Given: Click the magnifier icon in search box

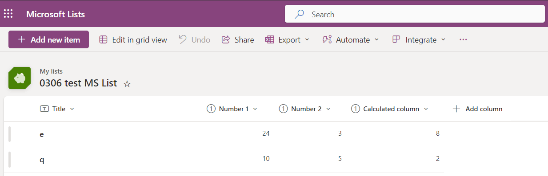Looking at the screenshot, I should tap(300, 14).
